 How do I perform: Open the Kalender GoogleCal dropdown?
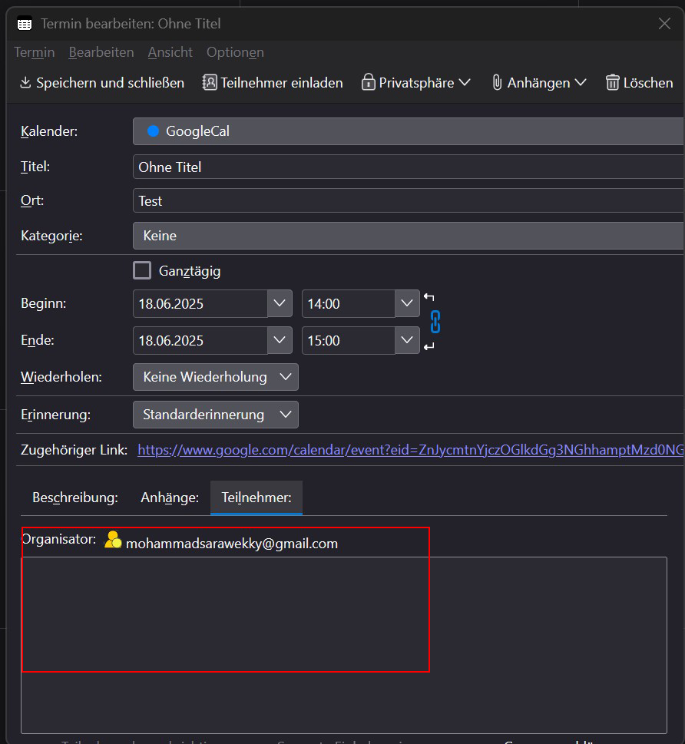pyautogui.click(x=409, y=131)
